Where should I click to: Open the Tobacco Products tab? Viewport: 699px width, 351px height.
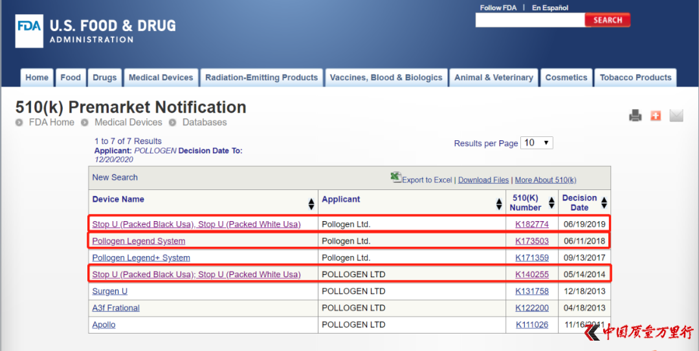point(636,78)
